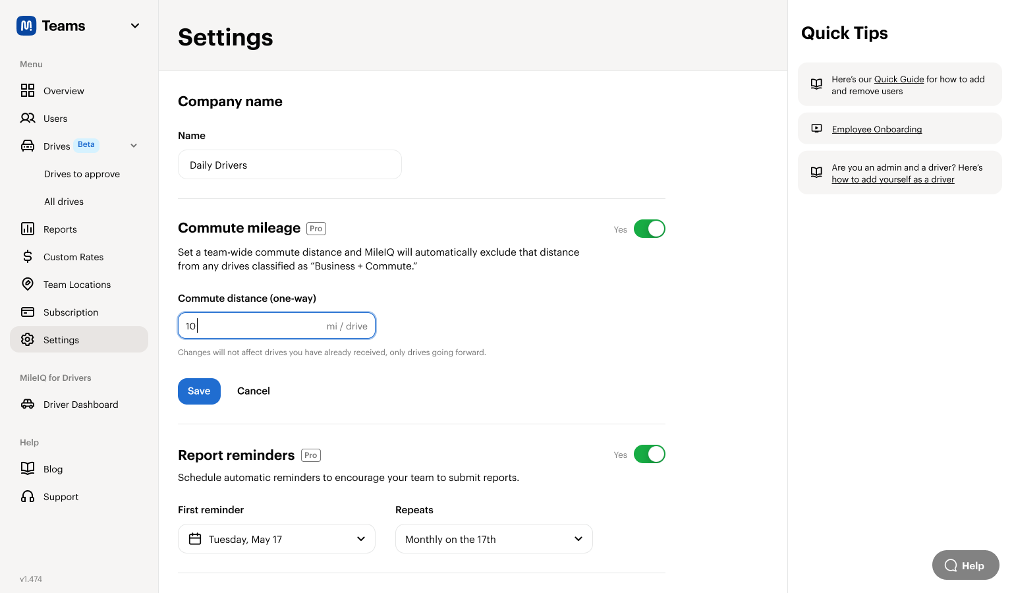Open All drives list
The height and width of the screenshot is (593, 1012).
point(64,202)
